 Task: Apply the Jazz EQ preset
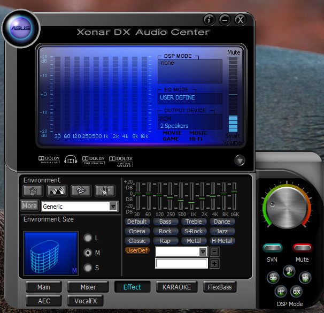pyautogui.click(x=222, y=231)
